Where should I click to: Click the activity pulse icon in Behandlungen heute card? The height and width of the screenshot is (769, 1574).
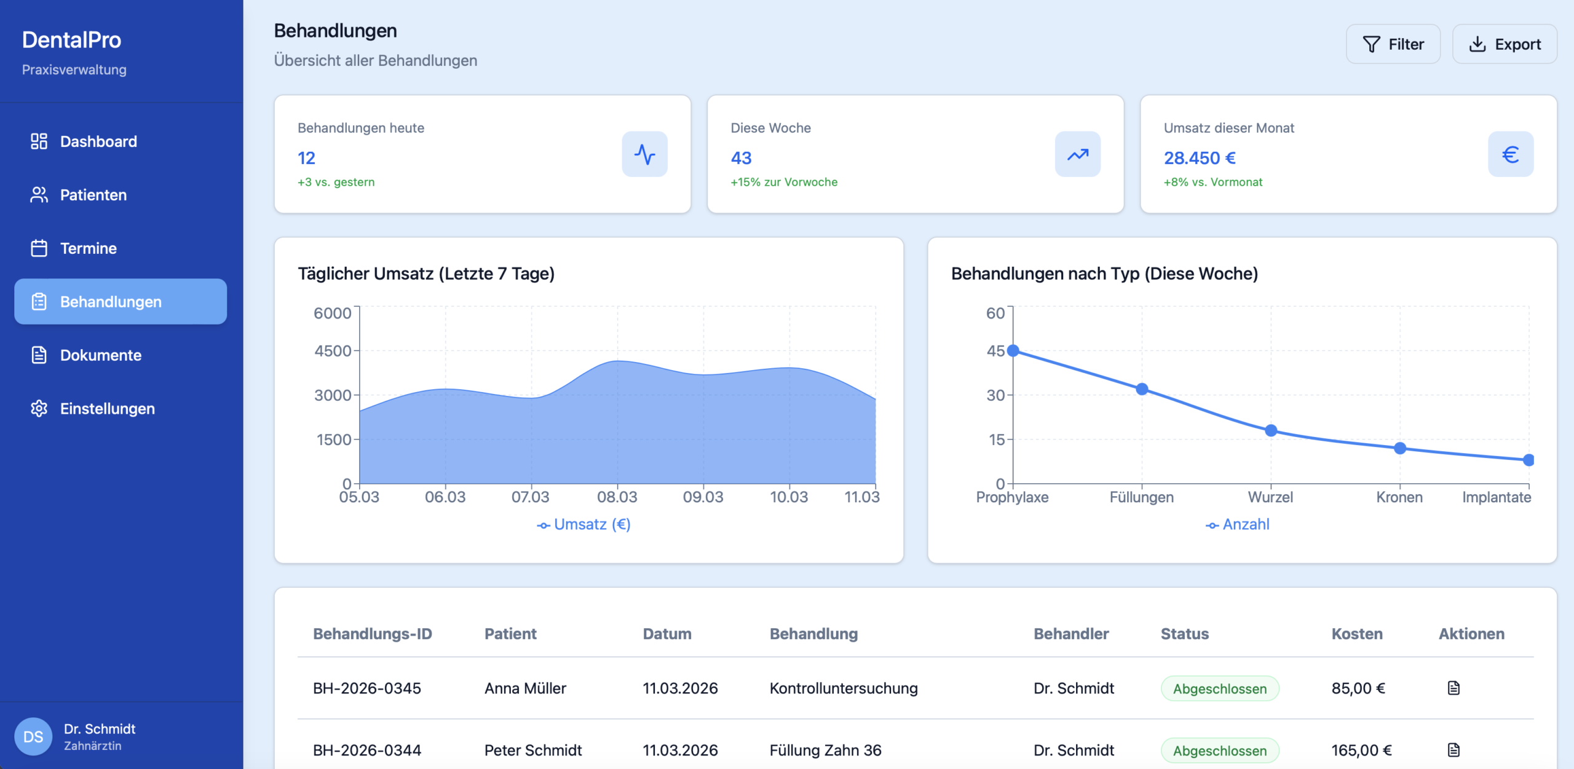click(644, 154)
